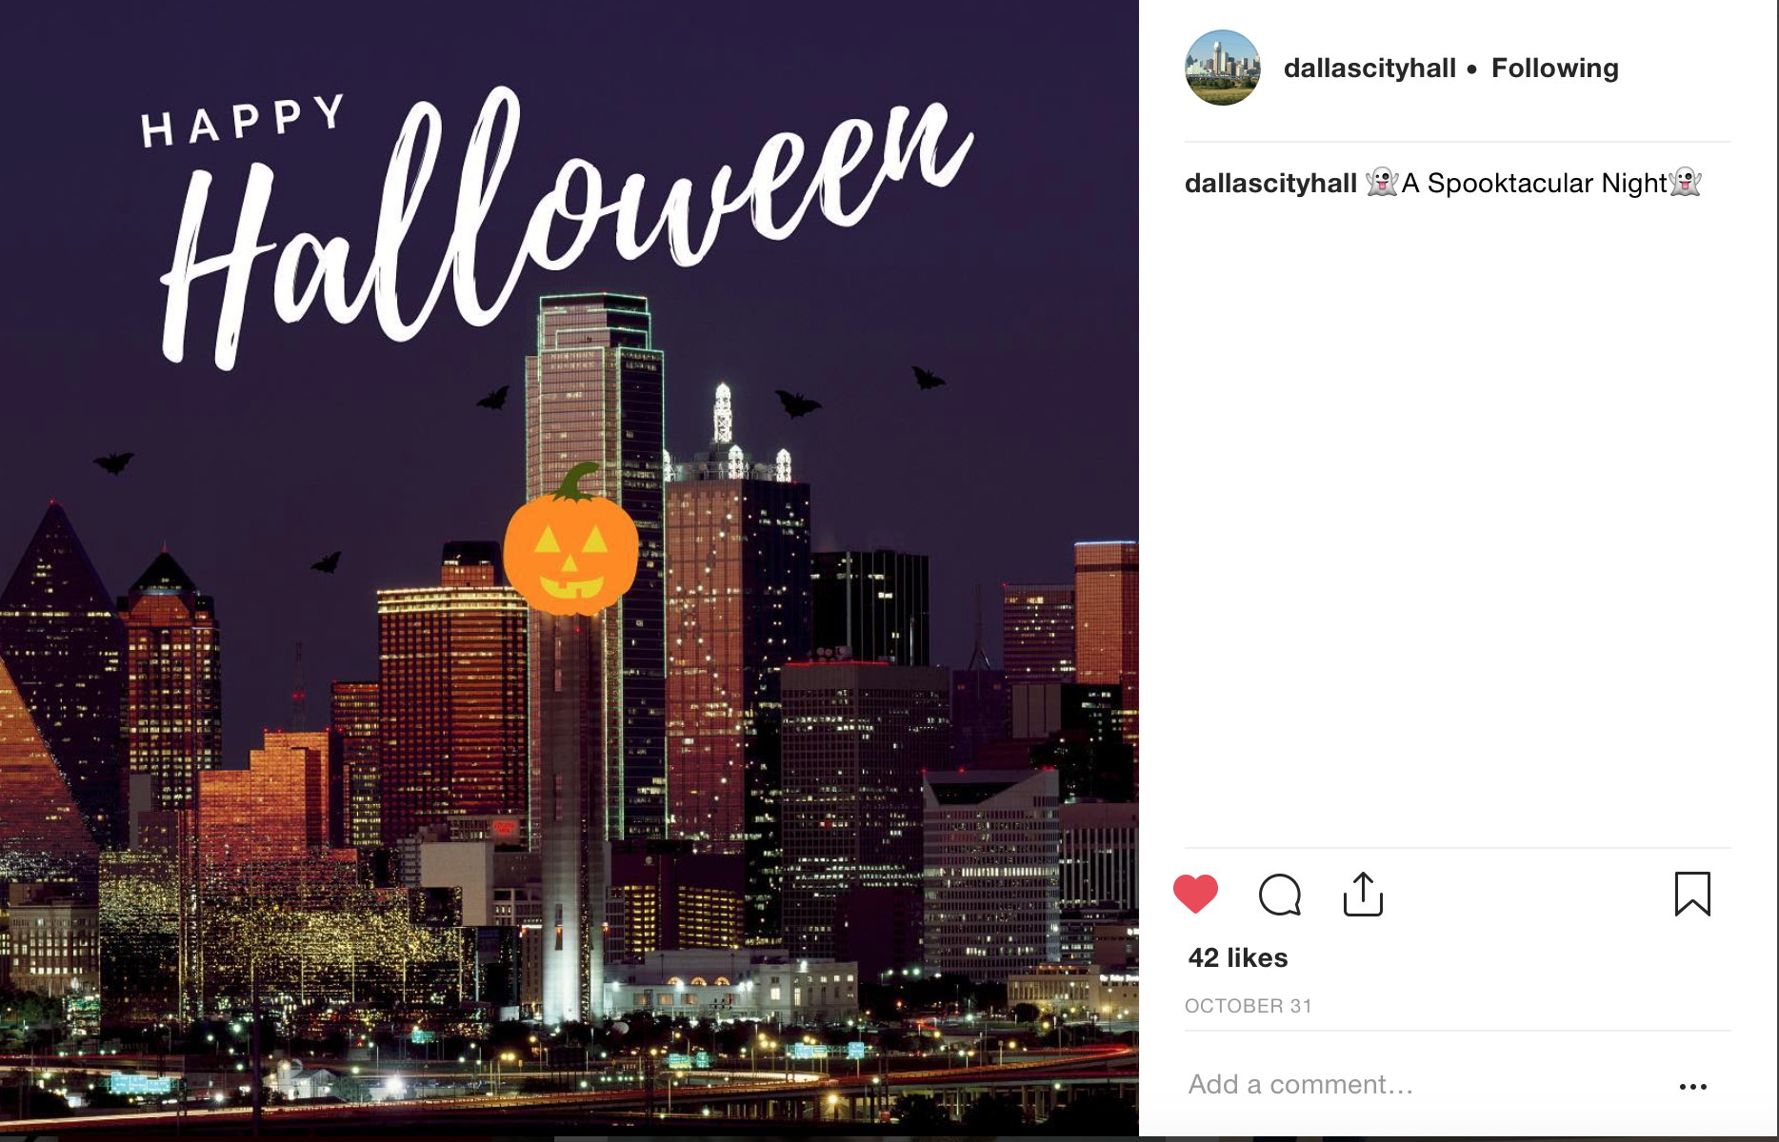Screen dimensions: 1779x1142
Task: Open comments with the speech bubble icon
Action: point(1279,894)
